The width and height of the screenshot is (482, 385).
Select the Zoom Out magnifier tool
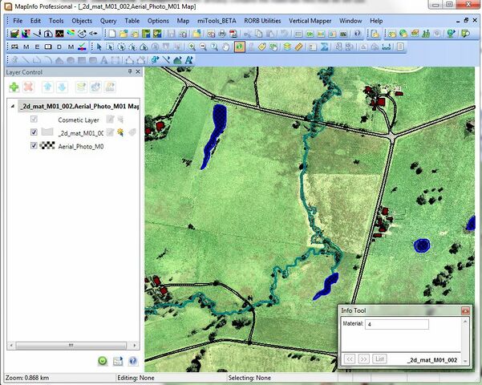204,47
